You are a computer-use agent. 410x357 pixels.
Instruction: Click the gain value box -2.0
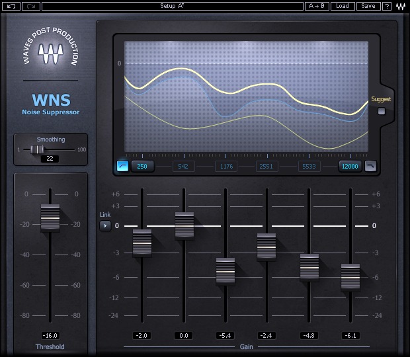click(142, 336)
